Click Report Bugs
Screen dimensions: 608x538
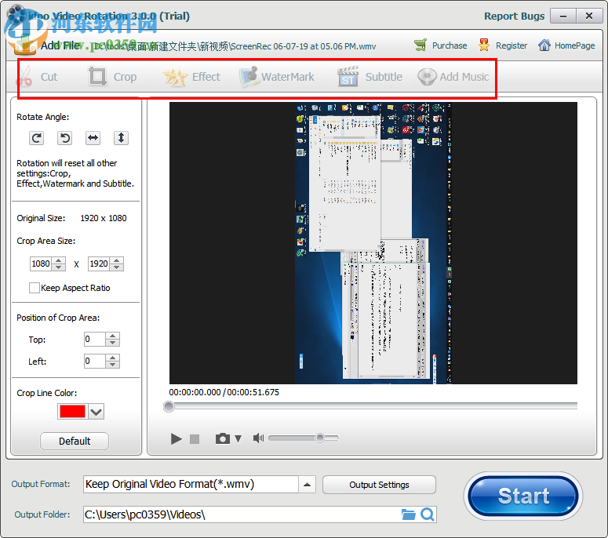514,16
